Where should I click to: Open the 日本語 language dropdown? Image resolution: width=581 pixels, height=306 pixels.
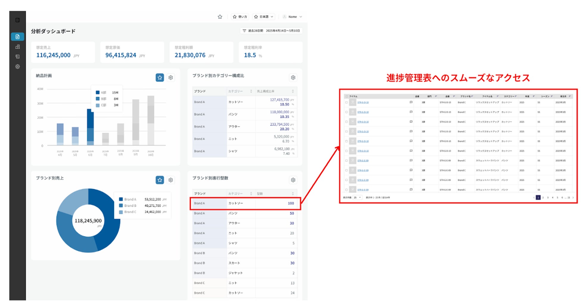click(x=264, y=17)
